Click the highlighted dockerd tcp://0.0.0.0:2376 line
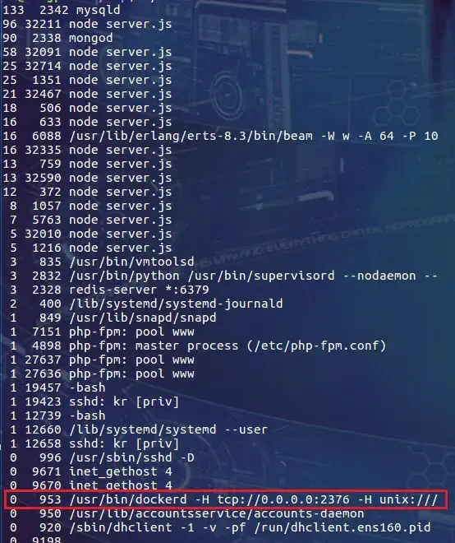455x543 pixels. tap(226, 499)
